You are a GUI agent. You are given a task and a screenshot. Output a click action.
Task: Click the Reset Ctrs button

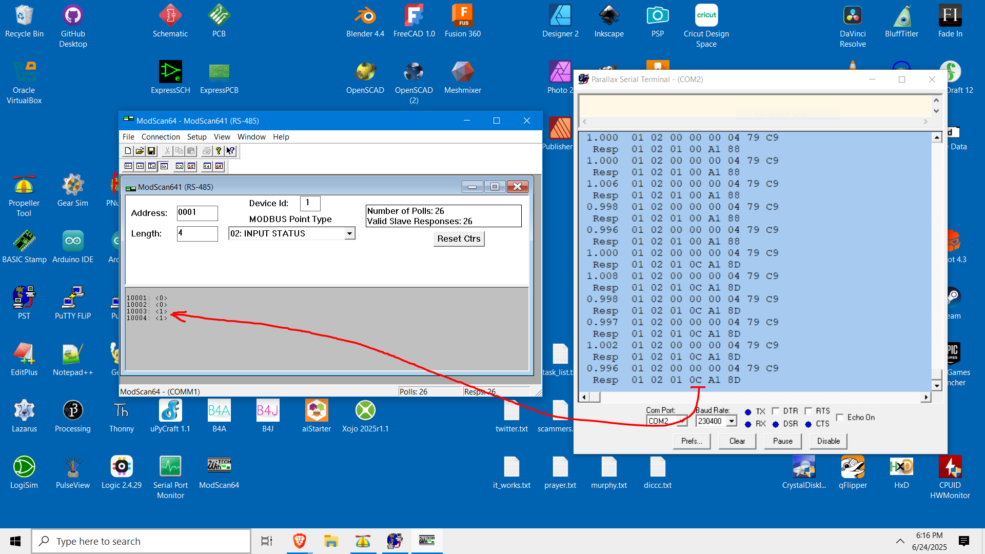click(459, 239)
